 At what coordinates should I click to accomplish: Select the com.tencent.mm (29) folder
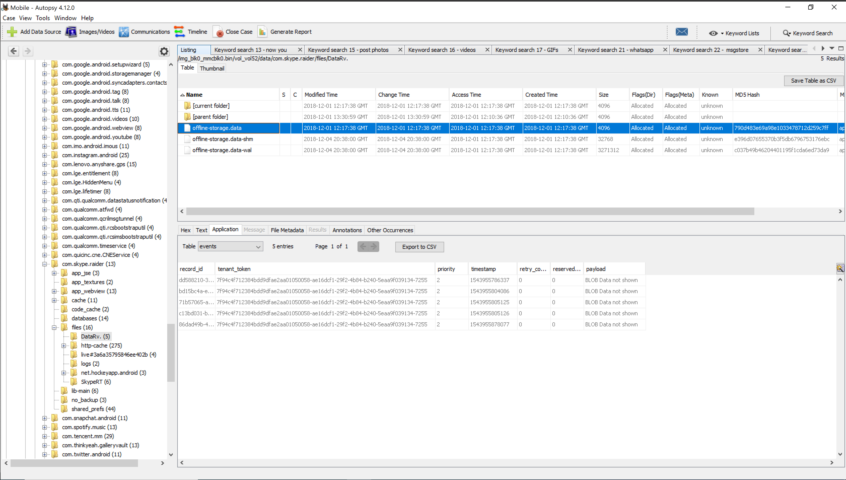click(88, 436)
